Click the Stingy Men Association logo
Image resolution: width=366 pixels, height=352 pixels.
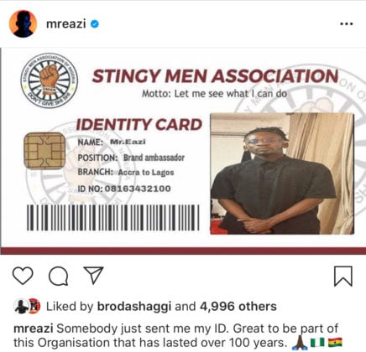click(50, 80)
